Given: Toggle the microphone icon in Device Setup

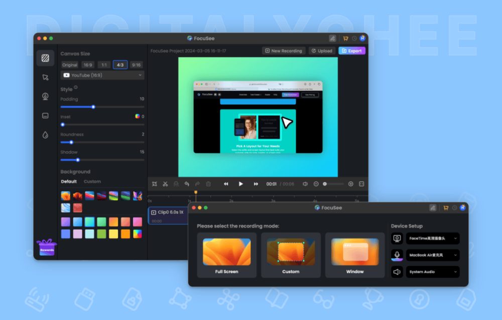Looking at the screenshot, I should pyautogui.click(x=397, y=255).
